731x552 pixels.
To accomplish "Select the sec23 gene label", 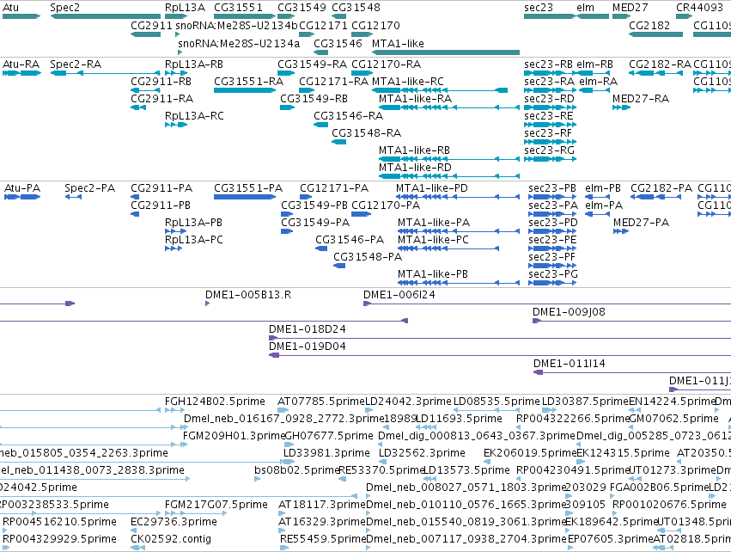I will [x=539, y=8].
